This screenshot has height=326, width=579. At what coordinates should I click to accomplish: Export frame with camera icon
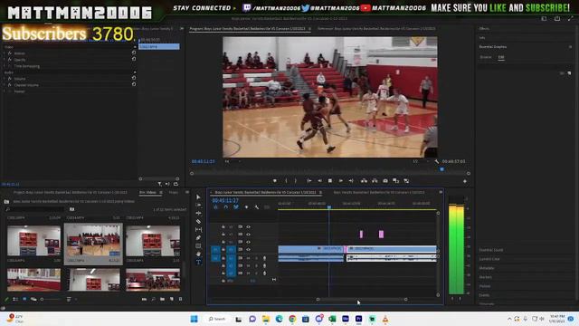385,181
